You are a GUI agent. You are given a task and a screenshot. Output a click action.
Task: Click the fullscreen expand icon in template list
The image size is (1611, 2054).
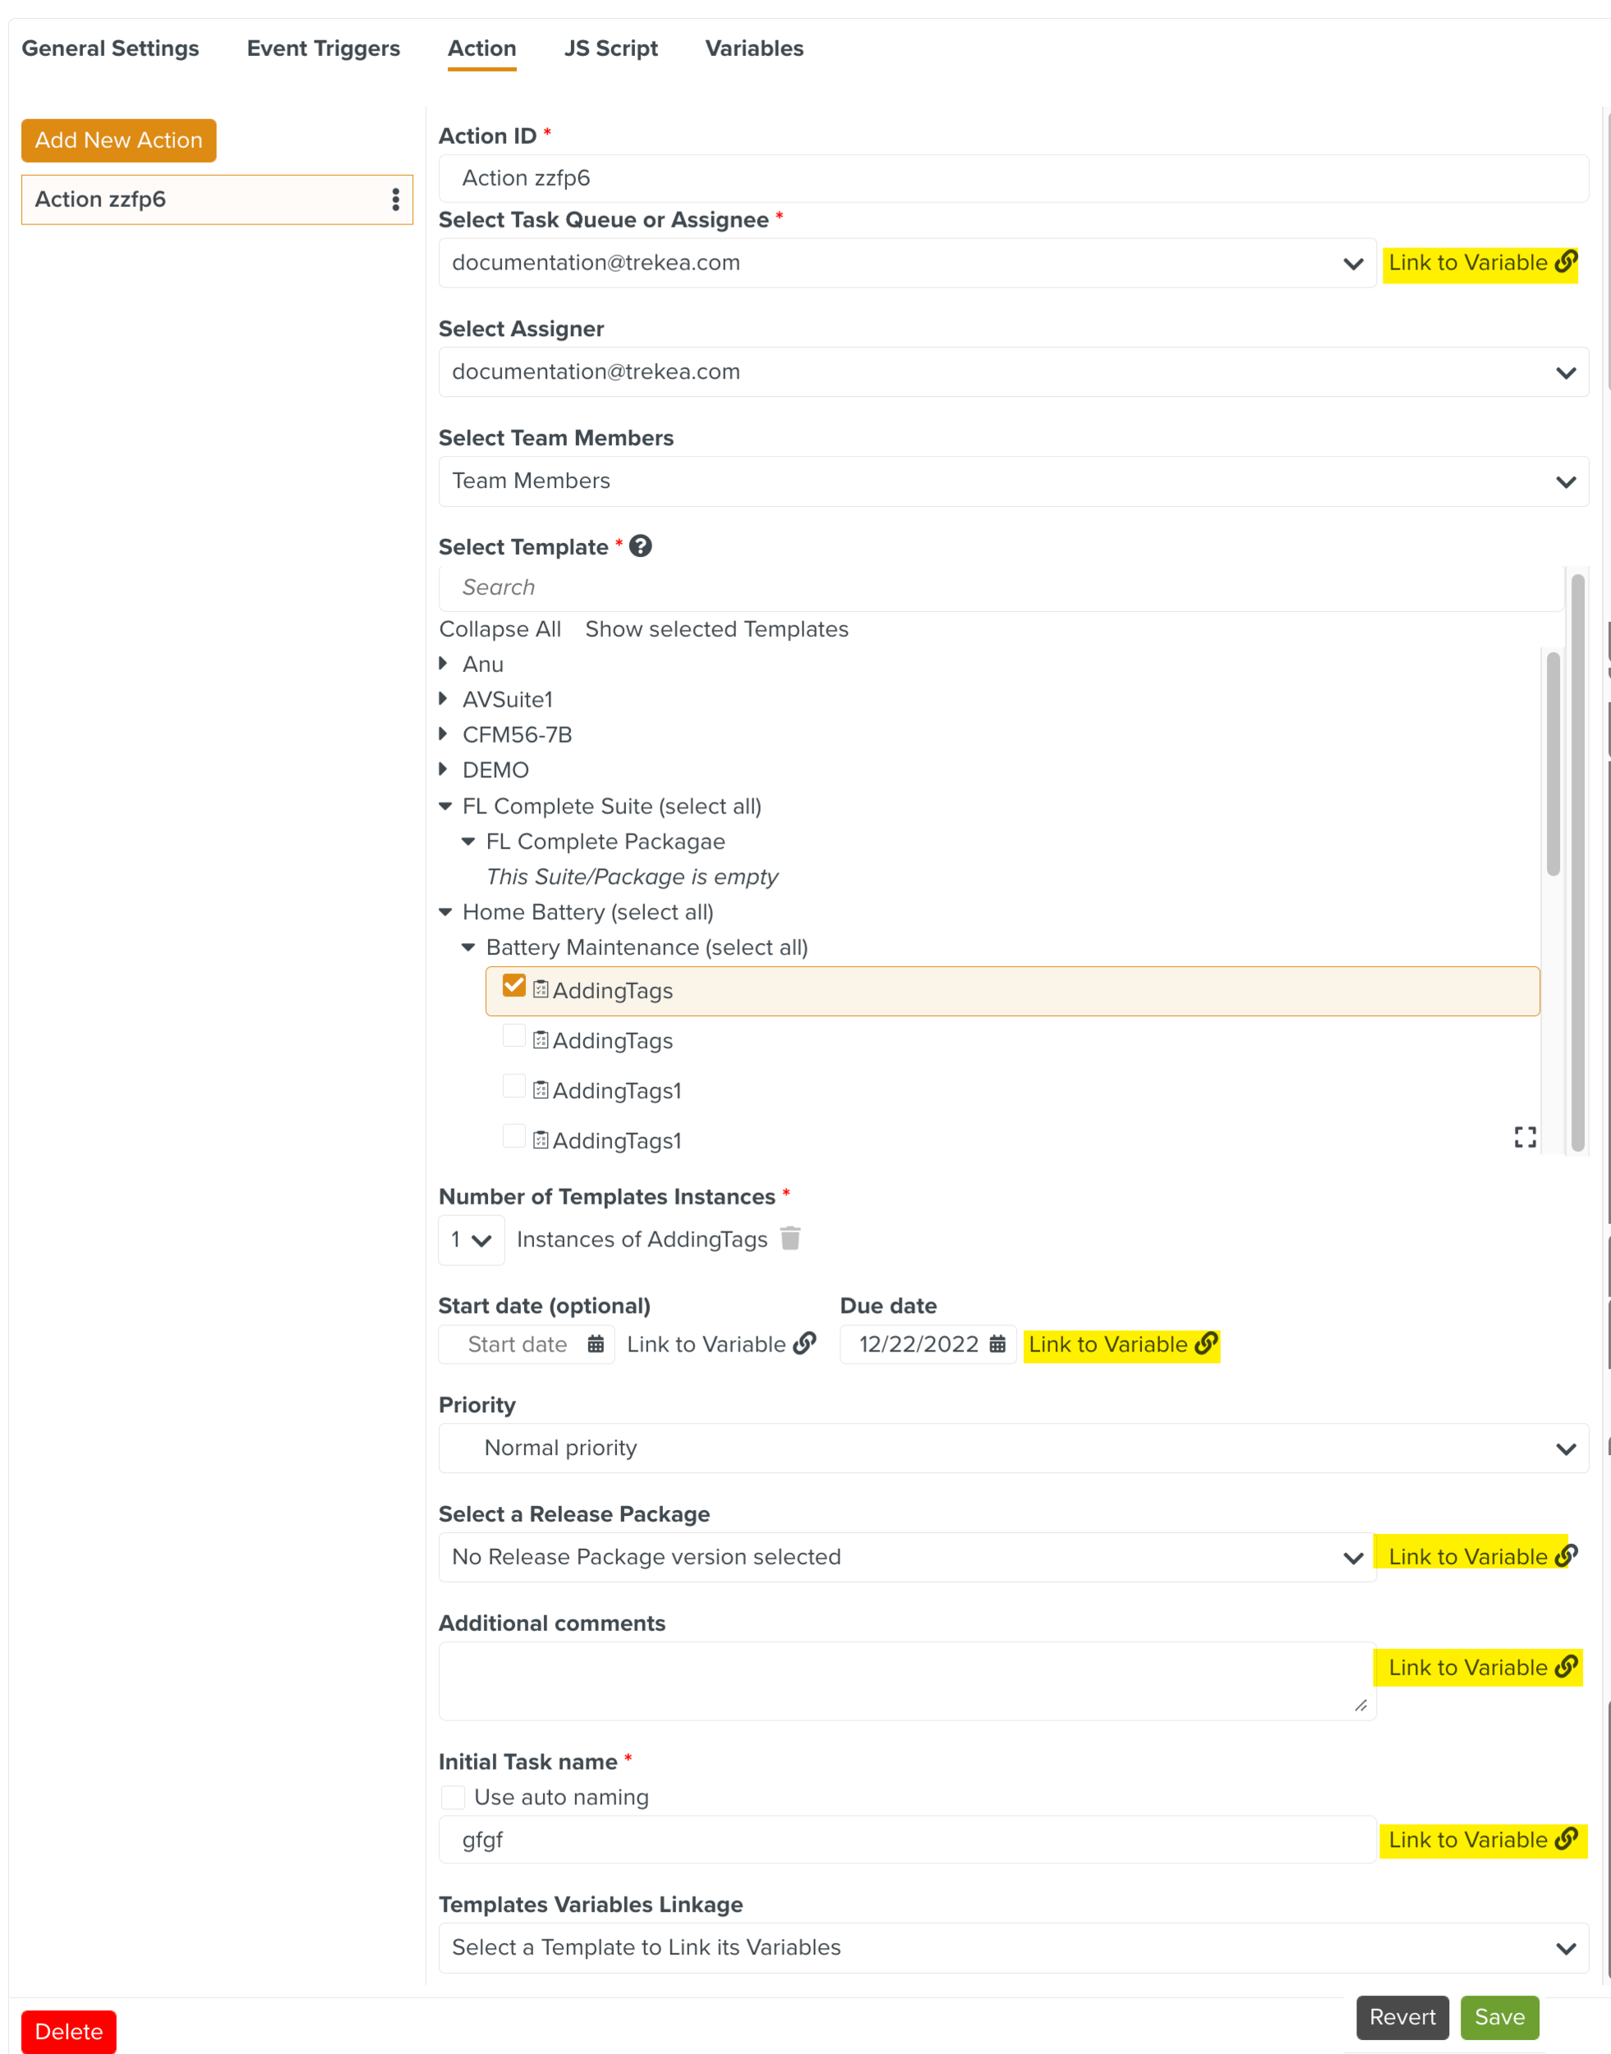pyautogui.click(x=1524, y=1137)
